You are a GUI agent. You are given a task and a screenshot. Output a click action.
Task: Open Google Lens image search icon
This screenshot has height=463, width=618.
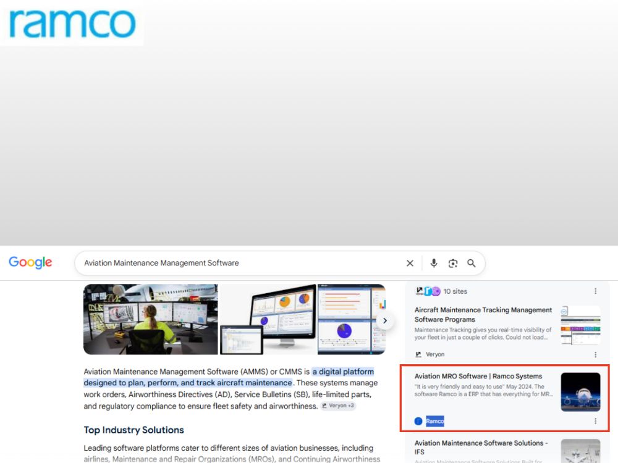pos(453,264)
